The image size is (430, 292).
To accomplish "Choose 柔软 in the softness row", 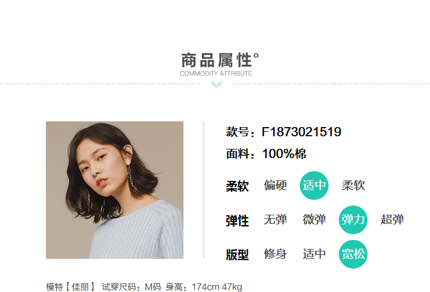I will [x=353, y=186].
